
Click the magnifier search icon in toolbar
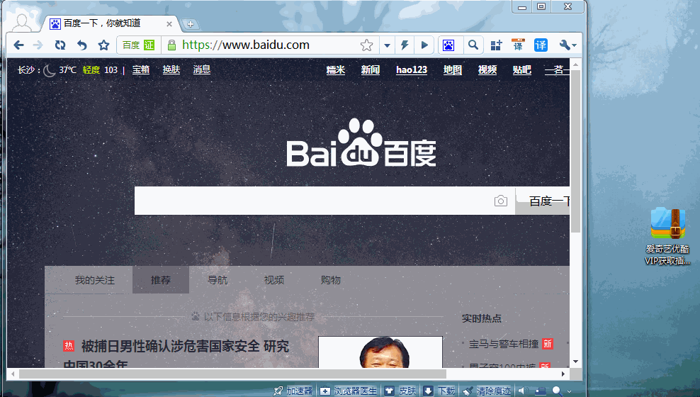coord(473,45)
